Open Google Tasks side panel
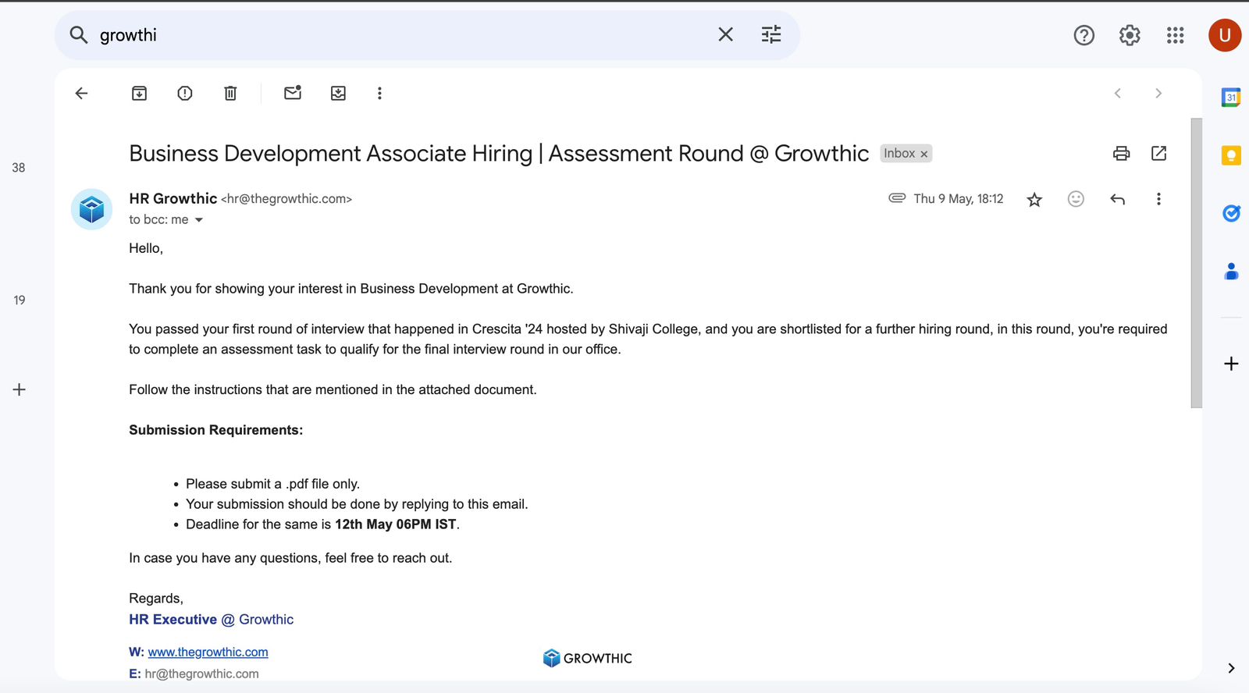 coord(1231,213)
